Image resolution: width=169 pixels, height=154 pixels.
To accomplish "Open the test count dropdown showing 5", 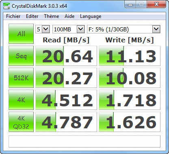I will click(x=43, y=29).
